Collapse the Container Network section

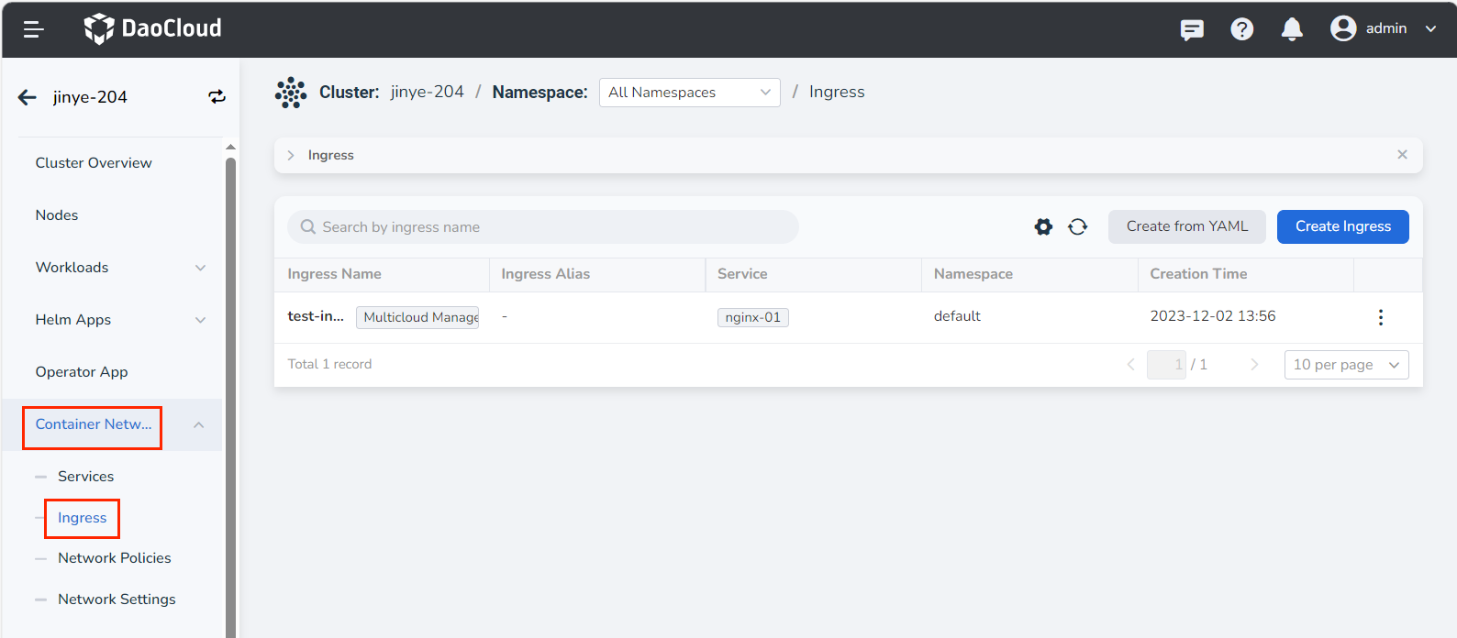pos(199,424)
